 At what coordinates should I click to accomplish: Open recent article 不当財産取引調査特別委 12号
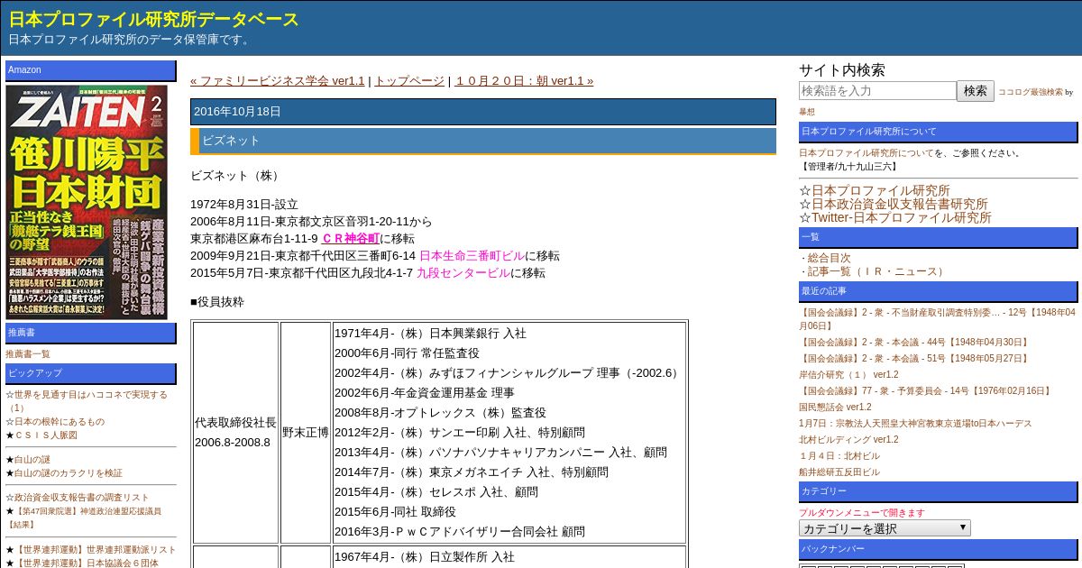(x=937, y=319)
